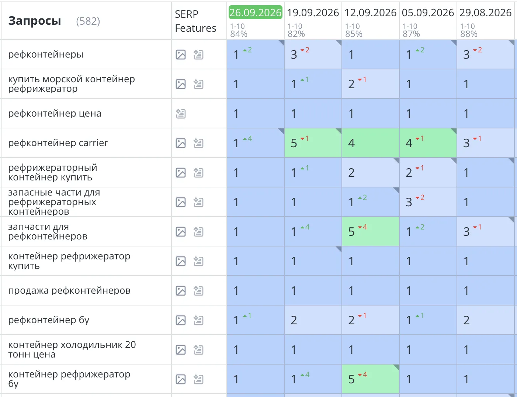This screenshot has width=517, height=397.
Task: Select the 29.08.2026 date column header
Action: 485,13
